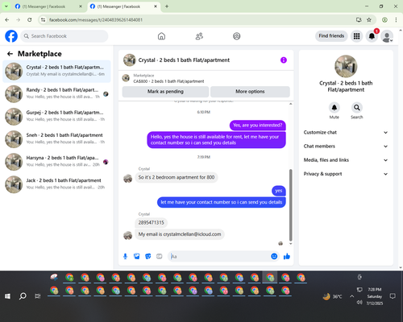
Task: View site information icon in address bar
Action: coord(43,19)
